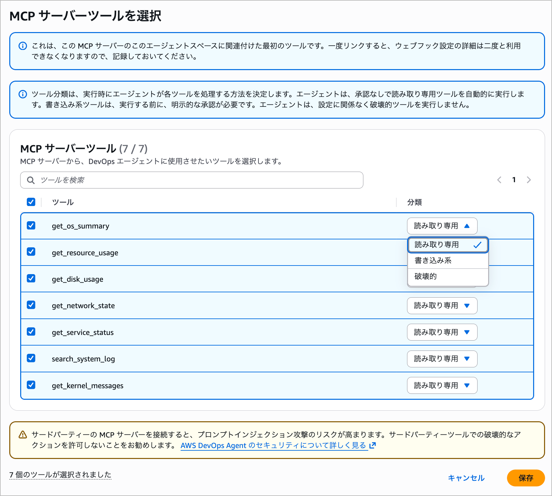The width and height of the screenshot is (552, 496).
Task: Open the search_system_log classification dropdown
Action: [442, 359]
